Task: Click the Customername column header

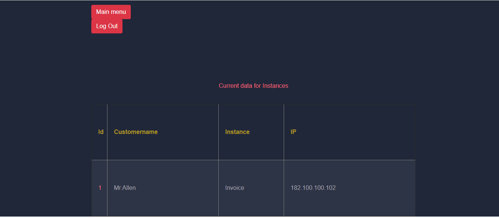Action: 136,132
